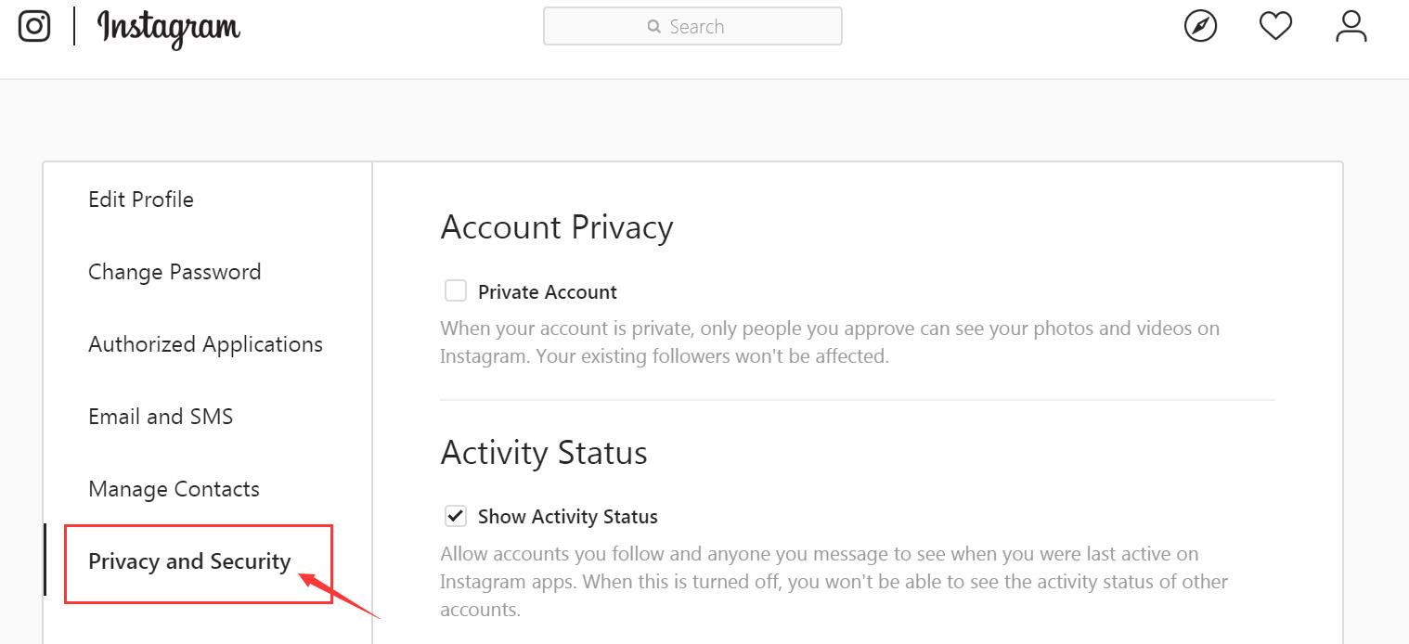Image resolution: width=1409 pixels, height=644 pixels.
Task: Enable the Private Account checkbox
Action: pyautogui.click(x=456, y=291)
